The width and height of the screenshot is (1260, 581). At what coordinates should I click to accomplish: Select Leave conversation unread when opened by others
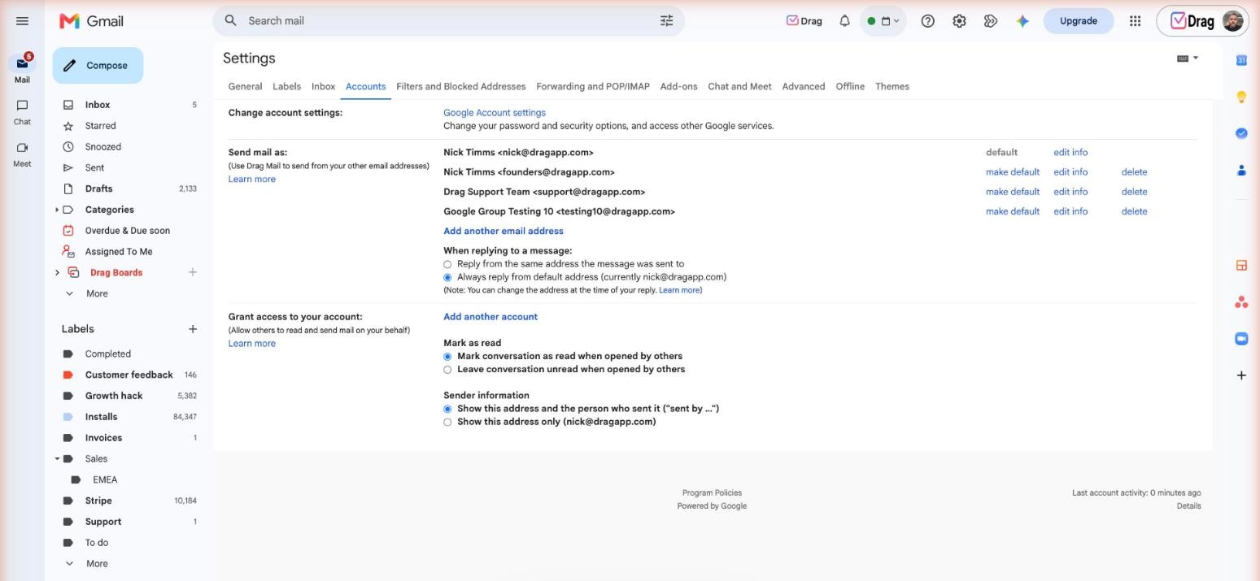(447, 370)
